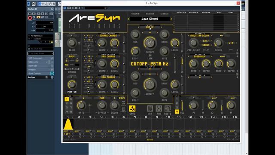Viewport: 275px width, 155px height.
Task: Select LFO number 1 button
Action: point(67,99)
